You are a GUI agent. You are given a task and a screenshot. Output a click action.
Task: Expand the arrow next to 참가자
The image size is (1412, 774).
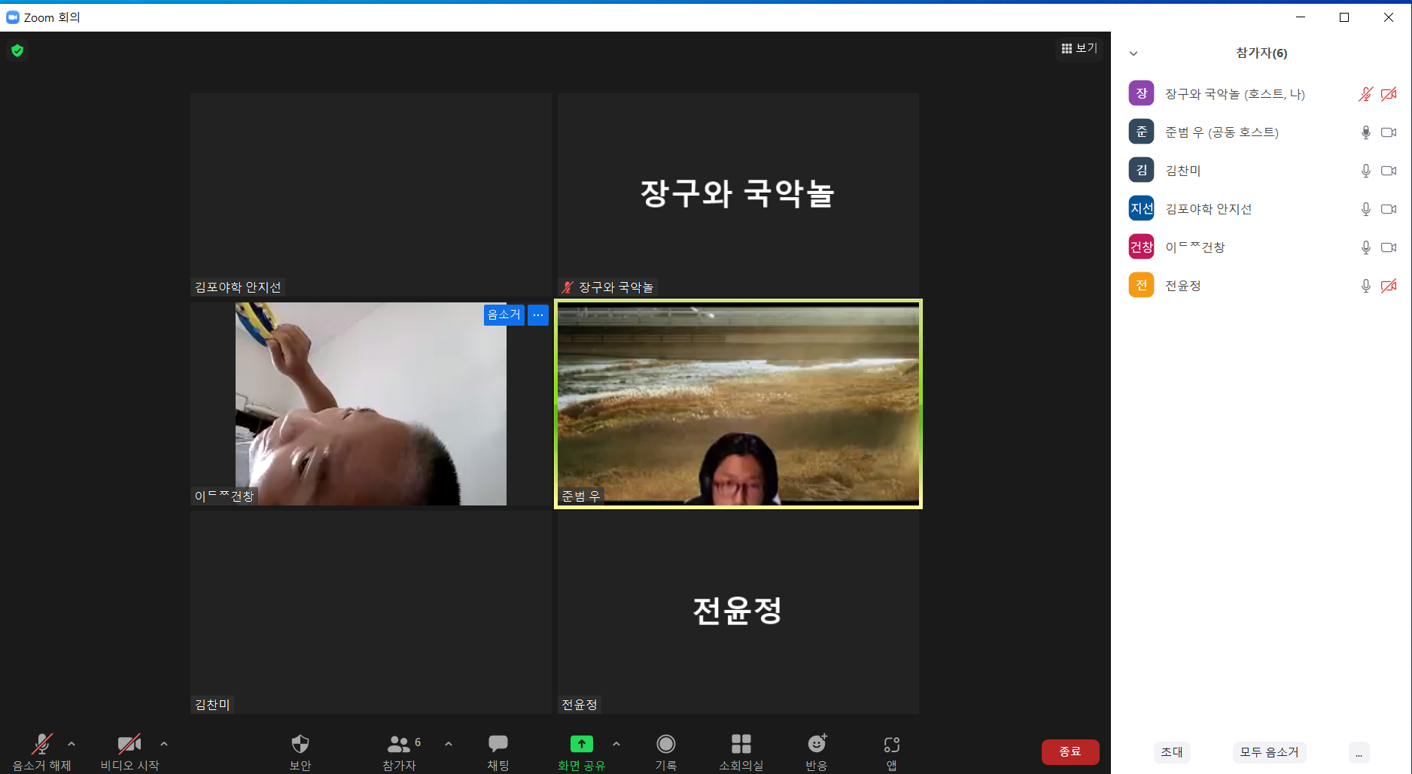coord(449,744)
